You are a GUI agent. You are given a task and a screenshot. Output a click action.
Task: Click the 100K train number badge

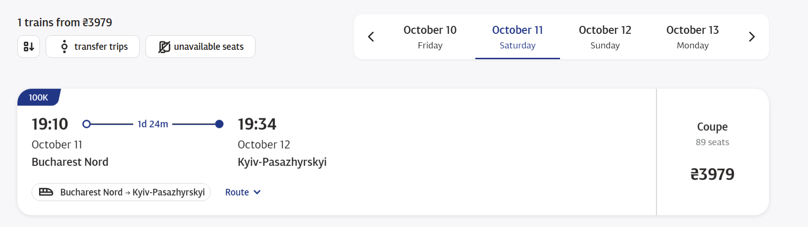pos(39,97)
